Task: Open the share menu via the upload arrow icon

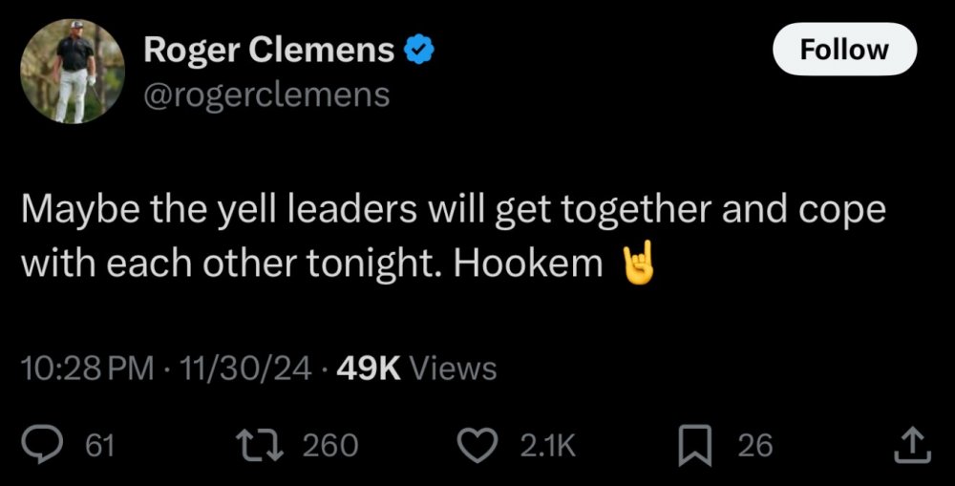Action: 910,444
